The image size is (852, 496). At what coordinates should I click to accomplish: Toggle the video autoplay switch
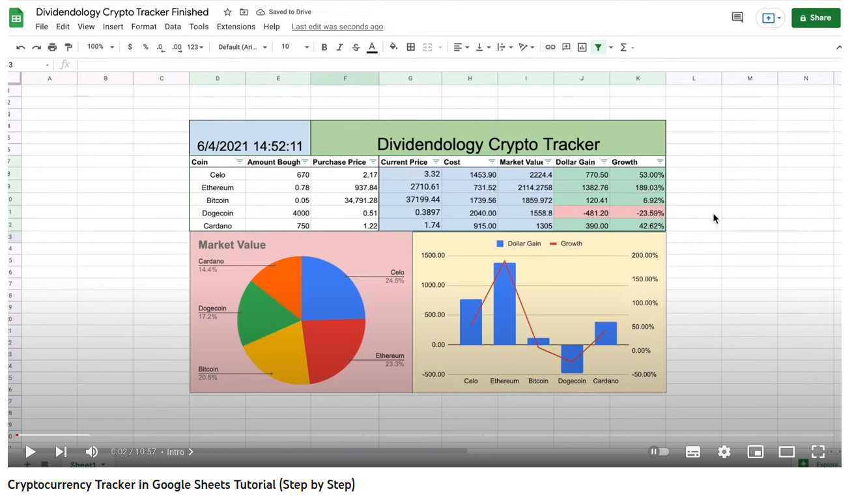click(659, 452)
